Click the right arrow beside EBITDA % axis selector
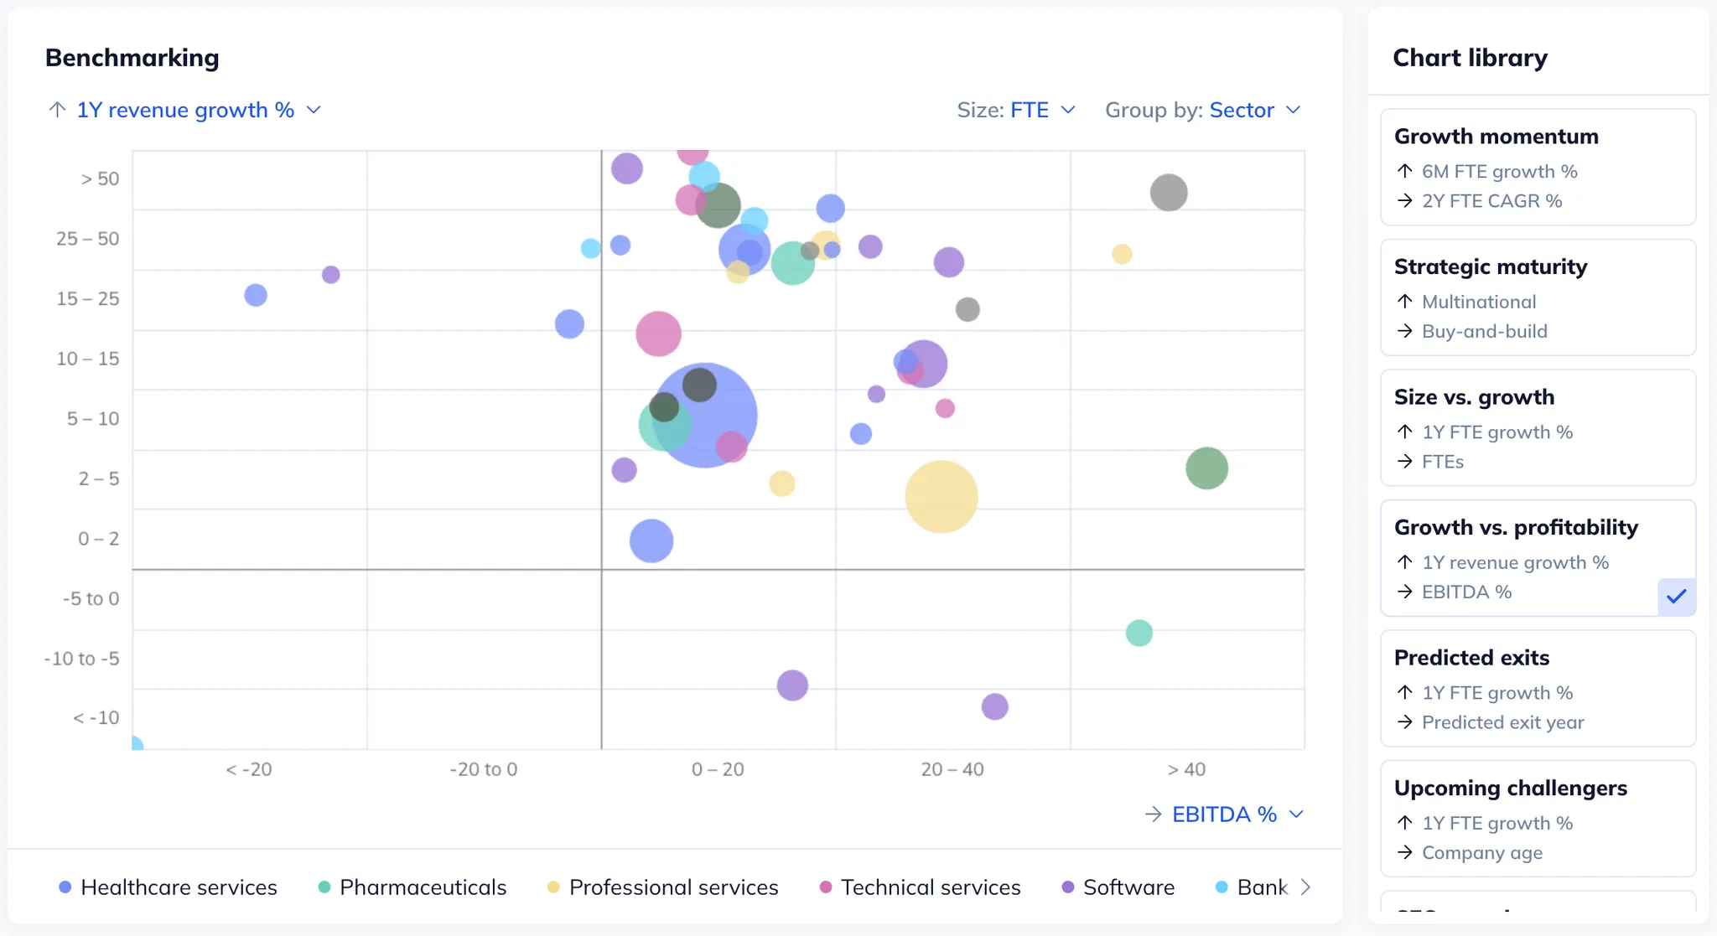This screenshot has height=936, width=1717. coord(1154,814)
